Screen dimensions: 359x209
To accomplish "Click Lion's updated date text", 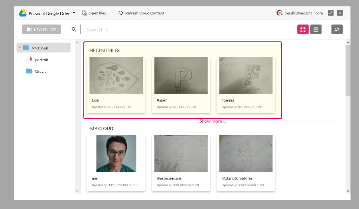I will 112,107.
